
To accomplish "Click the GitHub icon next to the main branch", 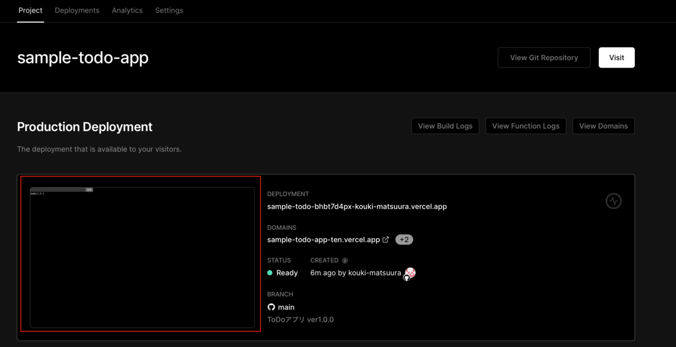I will pyautogui.click(x=271, y=307).
